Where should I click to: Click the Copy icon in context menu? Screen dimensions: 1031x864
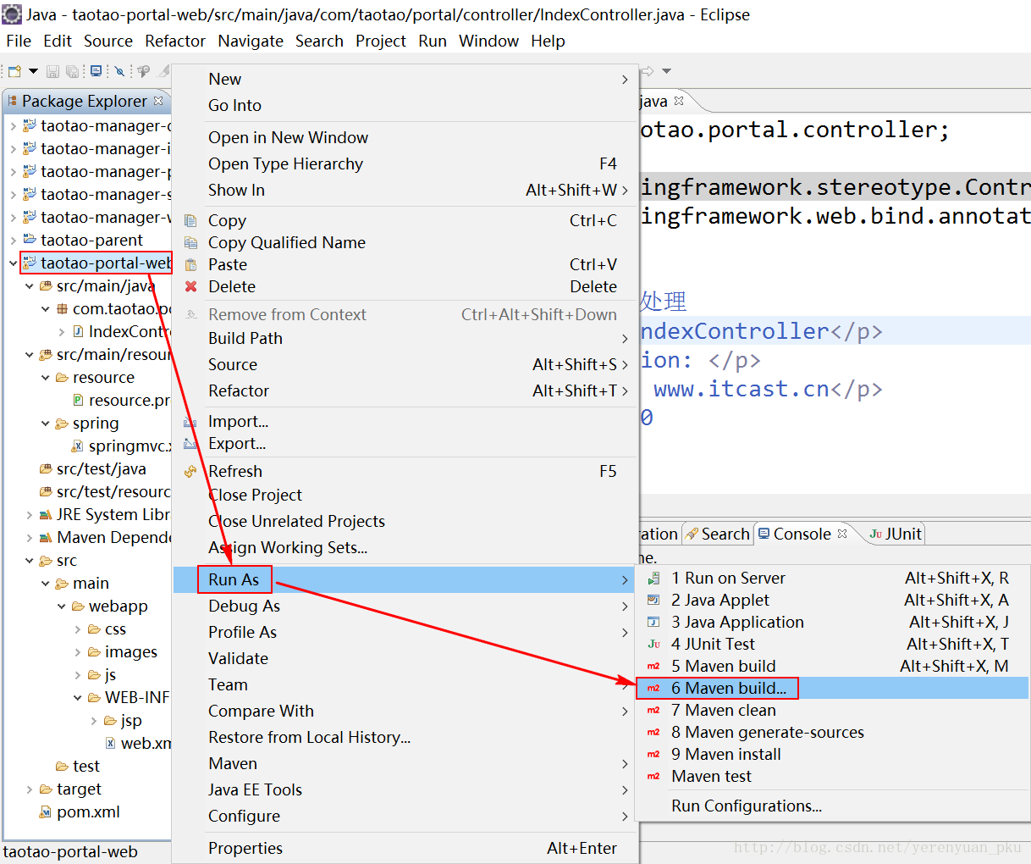coord(190,220)
